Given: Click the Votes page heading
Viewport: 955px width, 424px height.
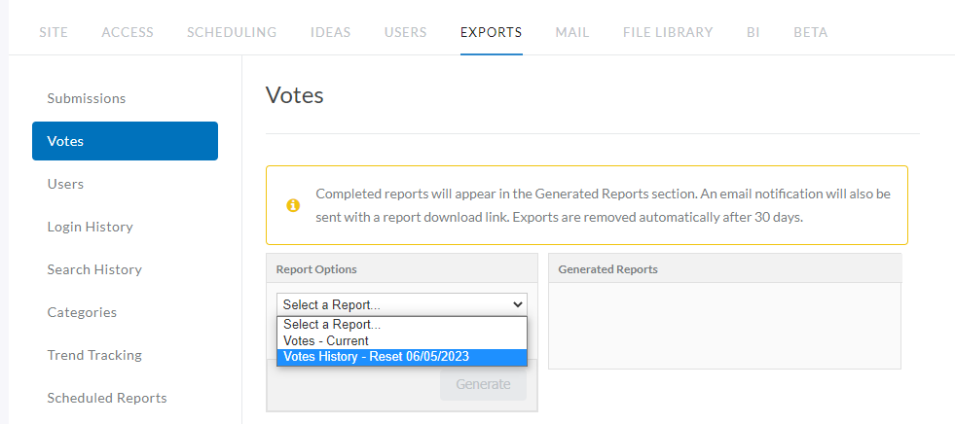Looking at the screenshot, I should [295, 95].
